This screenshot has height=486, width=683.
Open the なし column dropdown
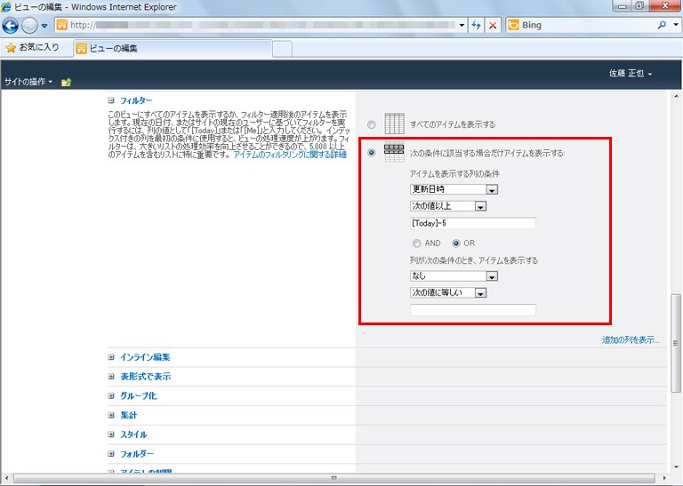coord(454,275)
